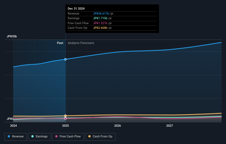Screen dimensions: 226x144
Task: Click the Analysts Forecasts label
Action: [x=81, y=43]
